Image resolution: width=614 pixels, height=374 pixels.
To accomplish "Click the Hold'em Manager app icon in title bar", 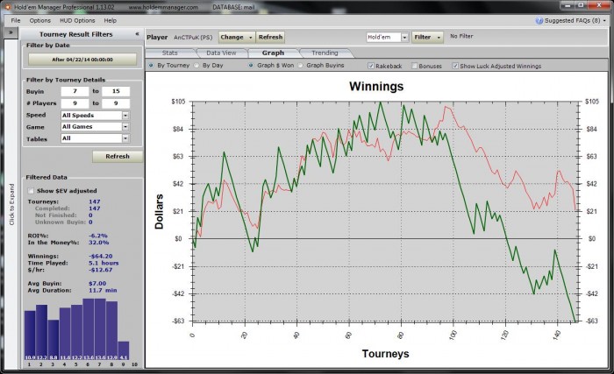I will (x=7, y=7).
